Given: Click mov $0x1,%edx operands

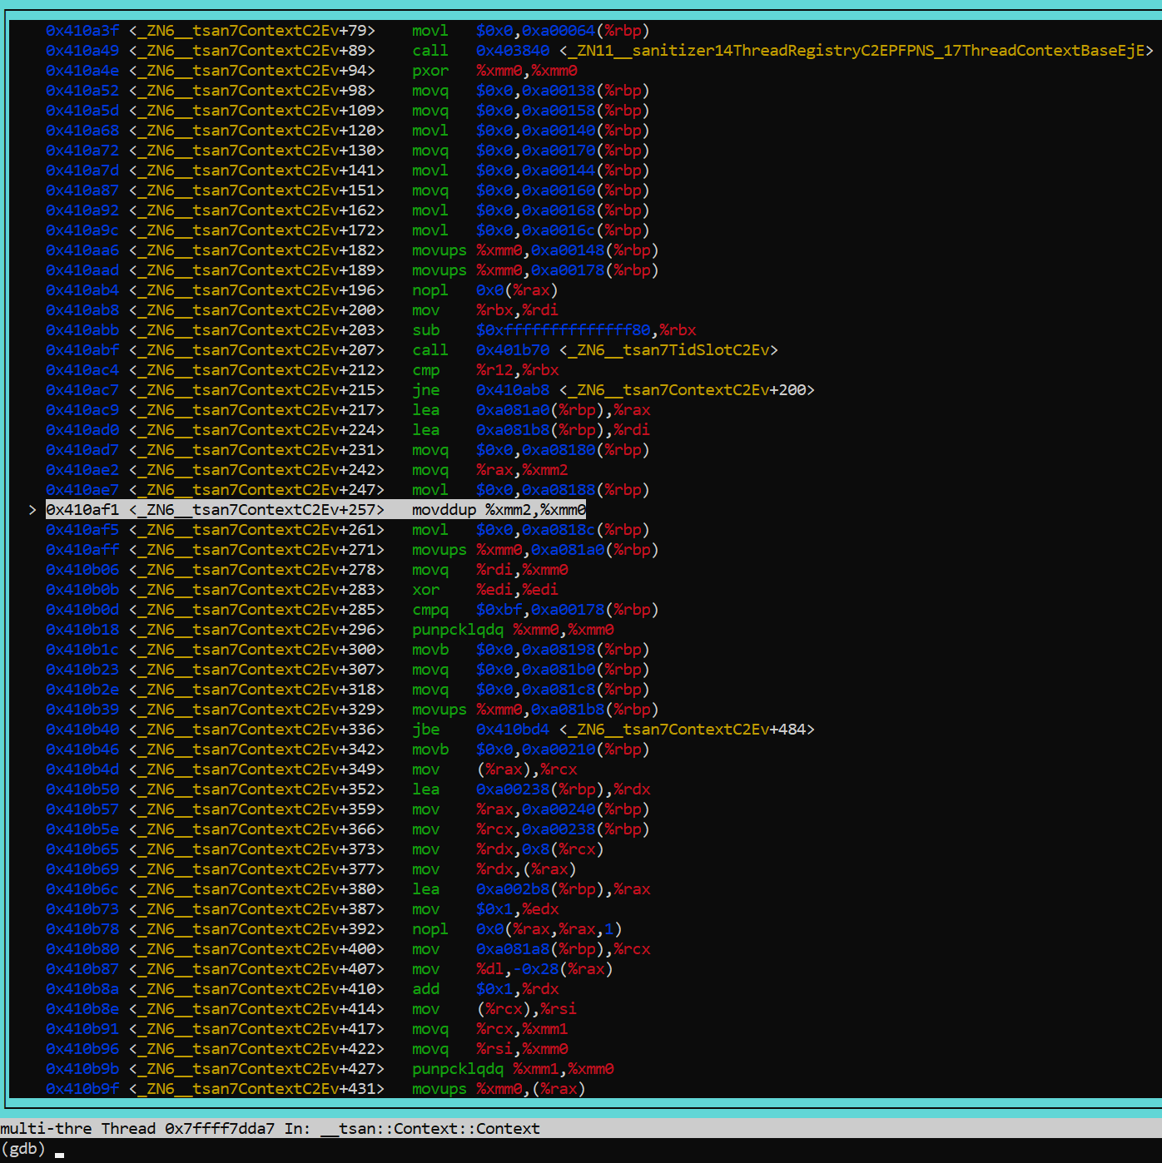Looking at the screenshot, I should 517,909.
